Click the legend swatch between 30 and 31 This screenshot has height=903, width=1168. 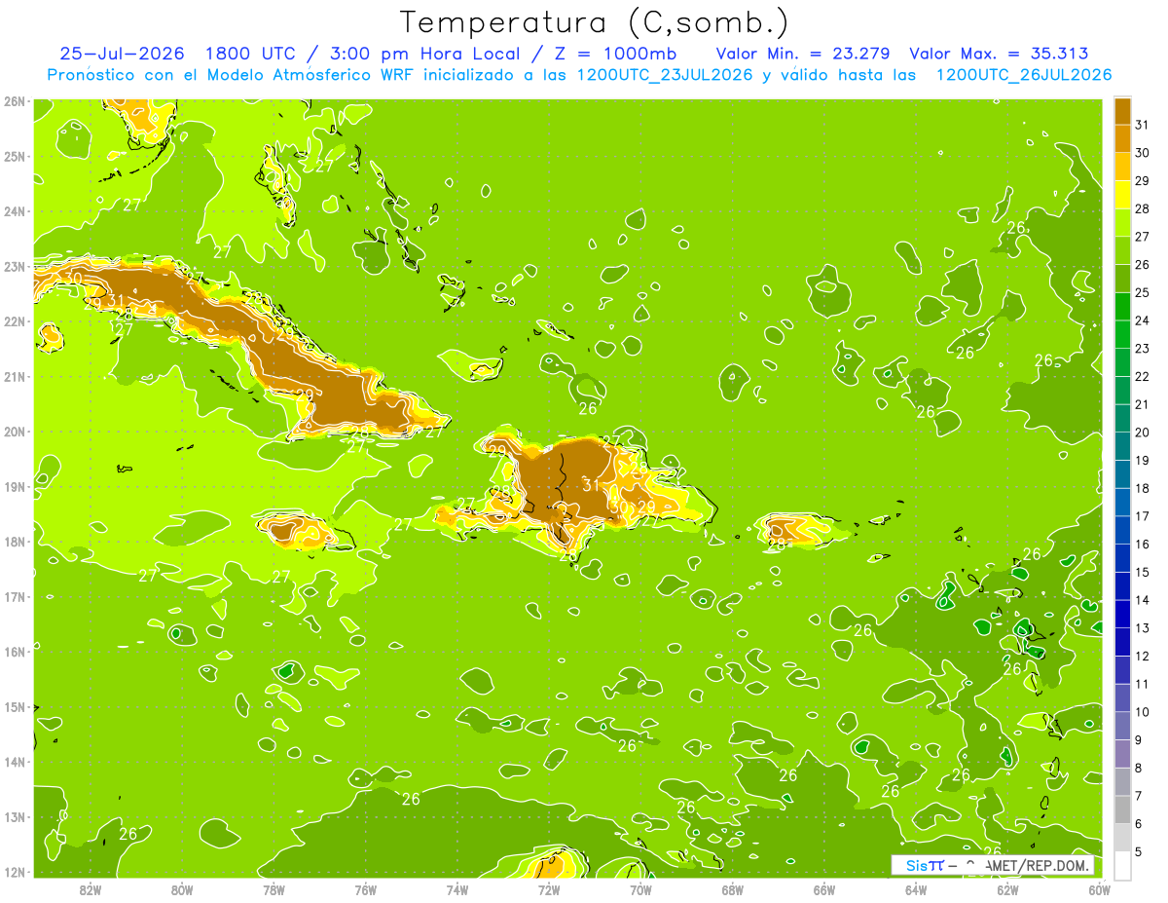1123,138
